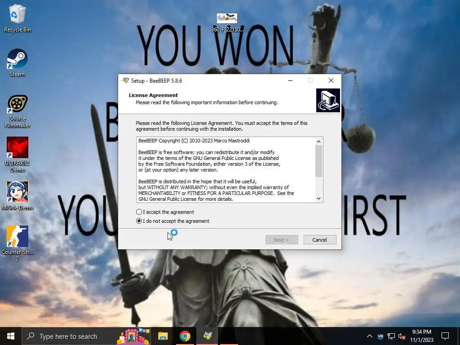
Task: Select the Source Filmmaker desktop shortcut
Action: [x=18, y=111]
